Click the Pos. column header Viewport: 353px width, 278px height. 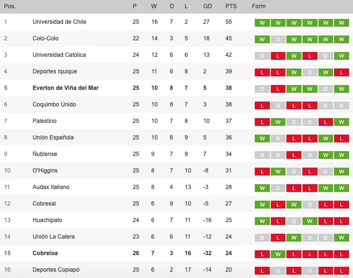9,6
